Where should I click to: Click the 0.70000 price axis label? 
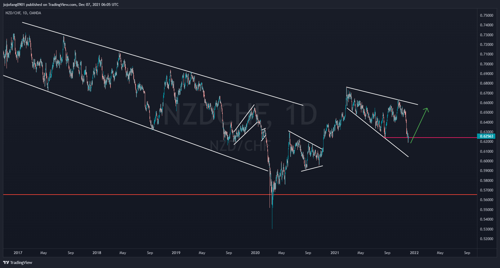(x=486, y=64)
